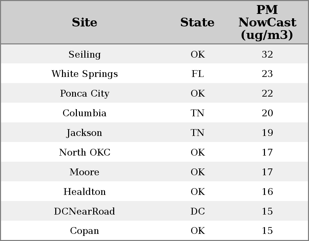
Task: Click the Healdton site name
Action: coord(84,192)
